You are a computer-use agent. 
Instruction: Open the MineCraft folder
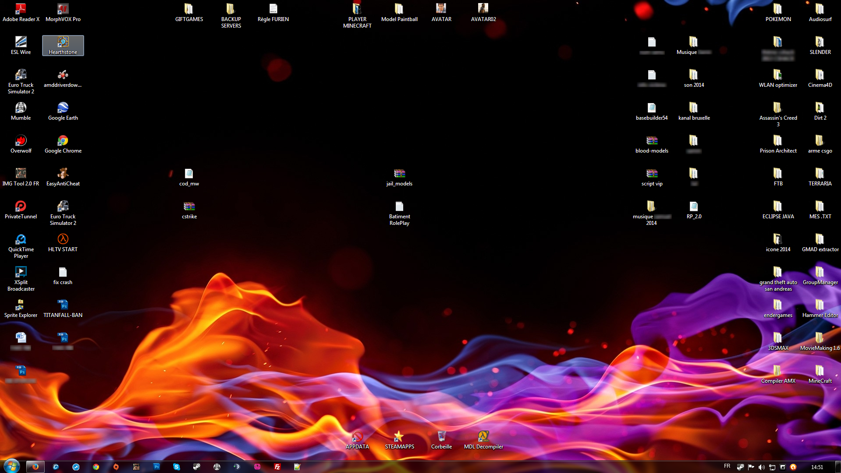tap(820, 374)
